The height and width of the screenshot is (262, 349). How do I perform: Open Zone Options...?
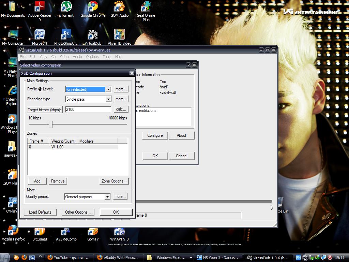(x=114, y=181)
